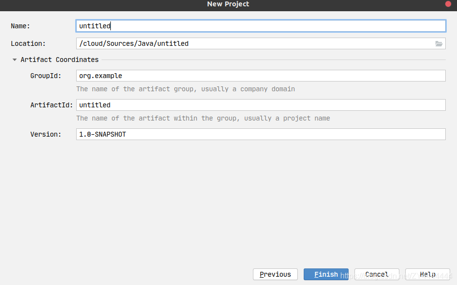Screen dimensions: 457x285
Task: Open Help for this dialog
Action: pos(428,274)
